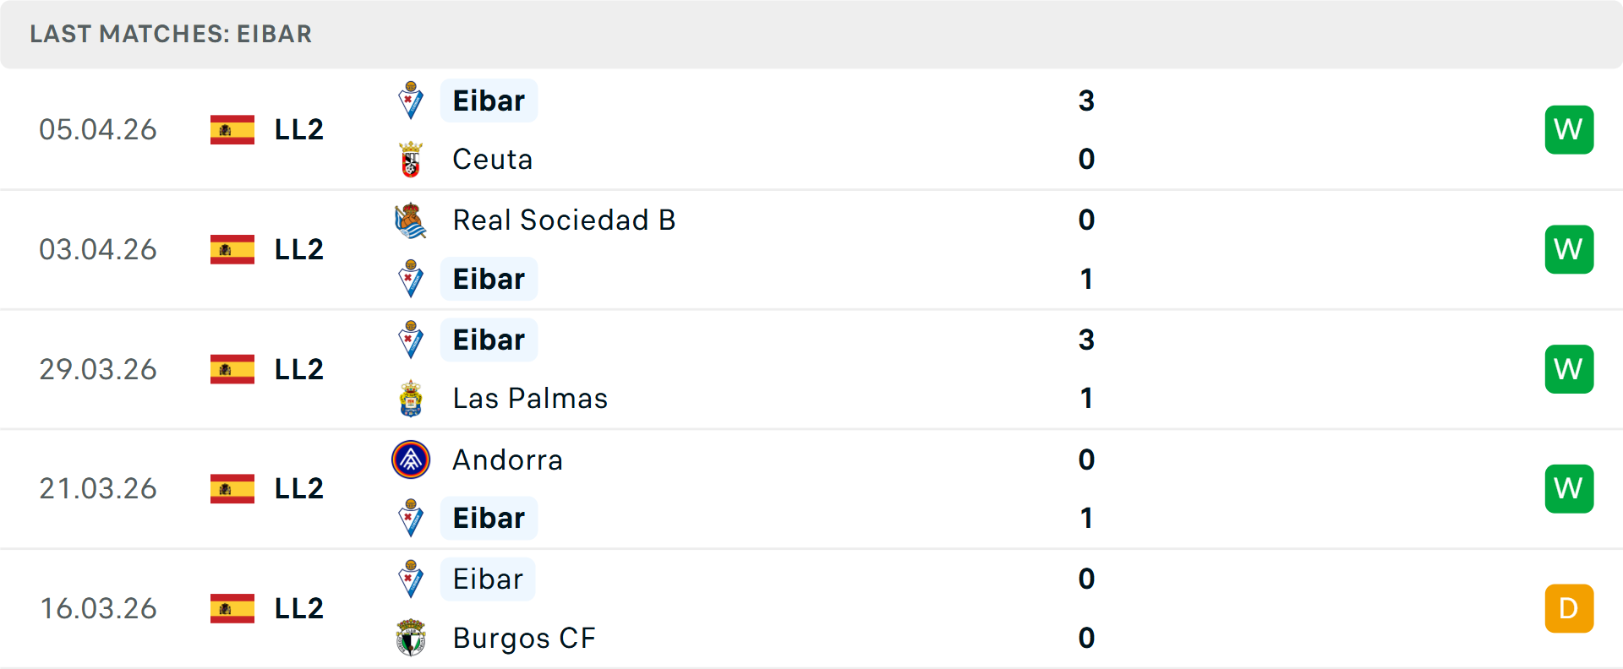
Task: Click the green W badge for the Ceuta match
Action: 1569,129
